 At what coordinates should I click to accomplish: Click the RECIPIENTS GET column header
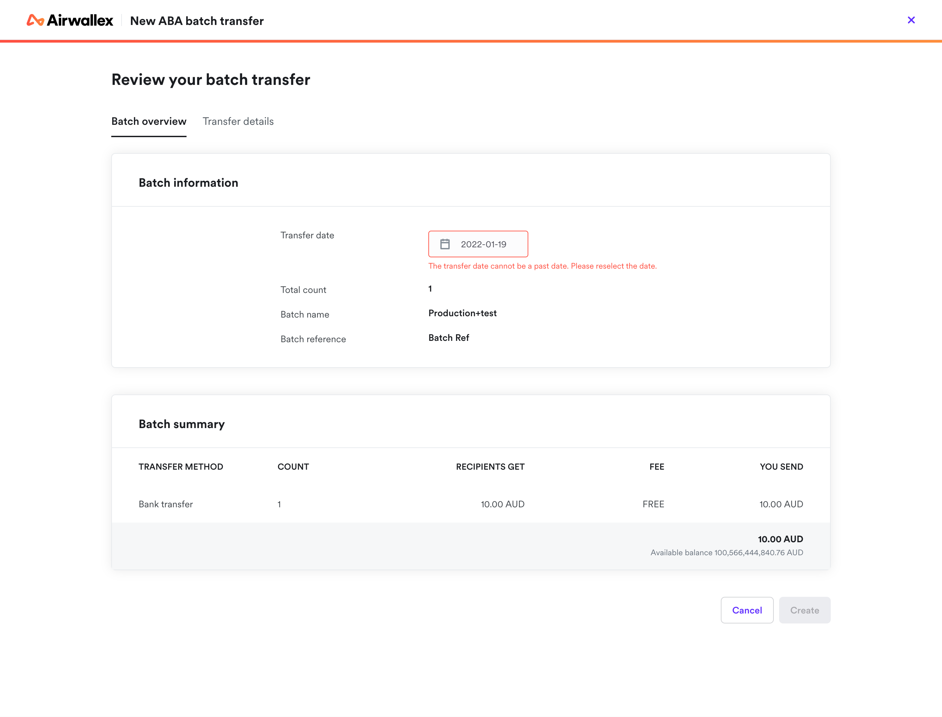(490, 467)
